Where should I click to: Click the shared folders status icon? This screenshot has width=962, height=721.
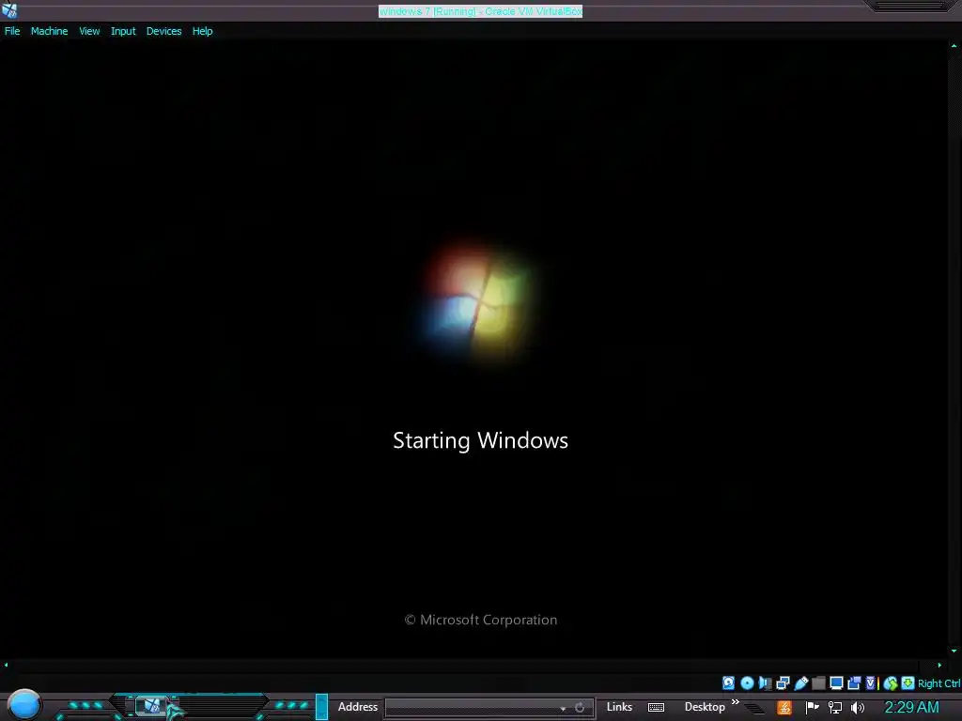click(818, 683)
